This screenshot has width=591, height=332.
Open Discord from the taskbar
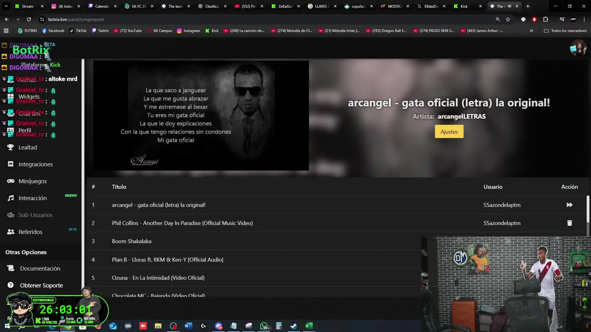[218, 326]
